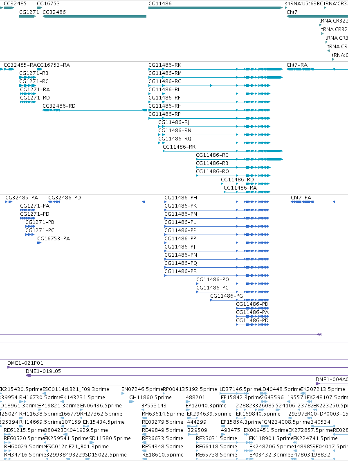Select BAC clone DME1-019L05

43,371
